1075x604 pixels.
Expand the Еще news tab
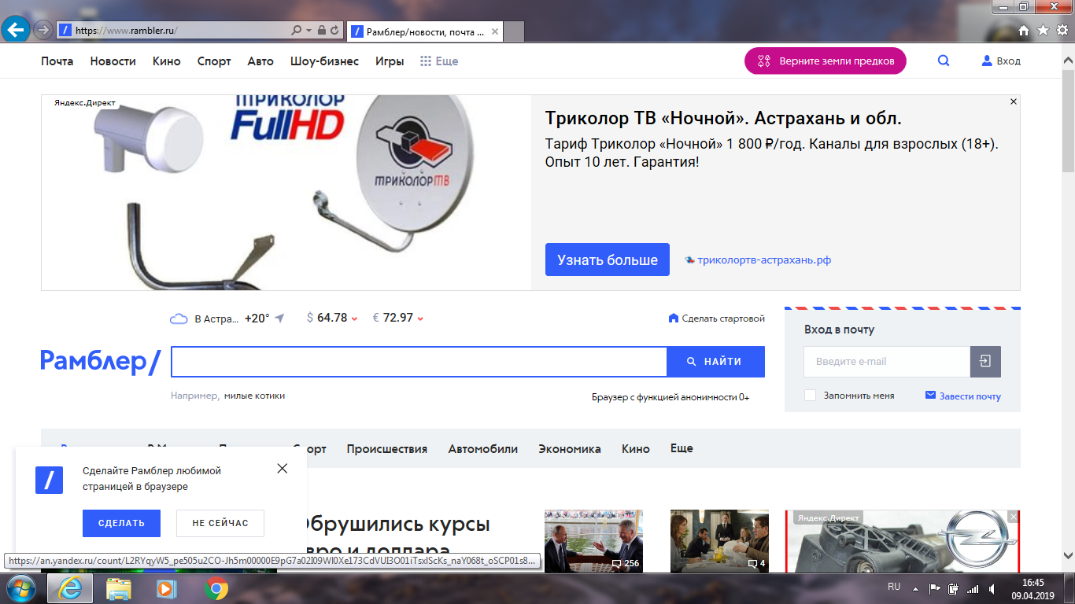(x=682, y=448)
